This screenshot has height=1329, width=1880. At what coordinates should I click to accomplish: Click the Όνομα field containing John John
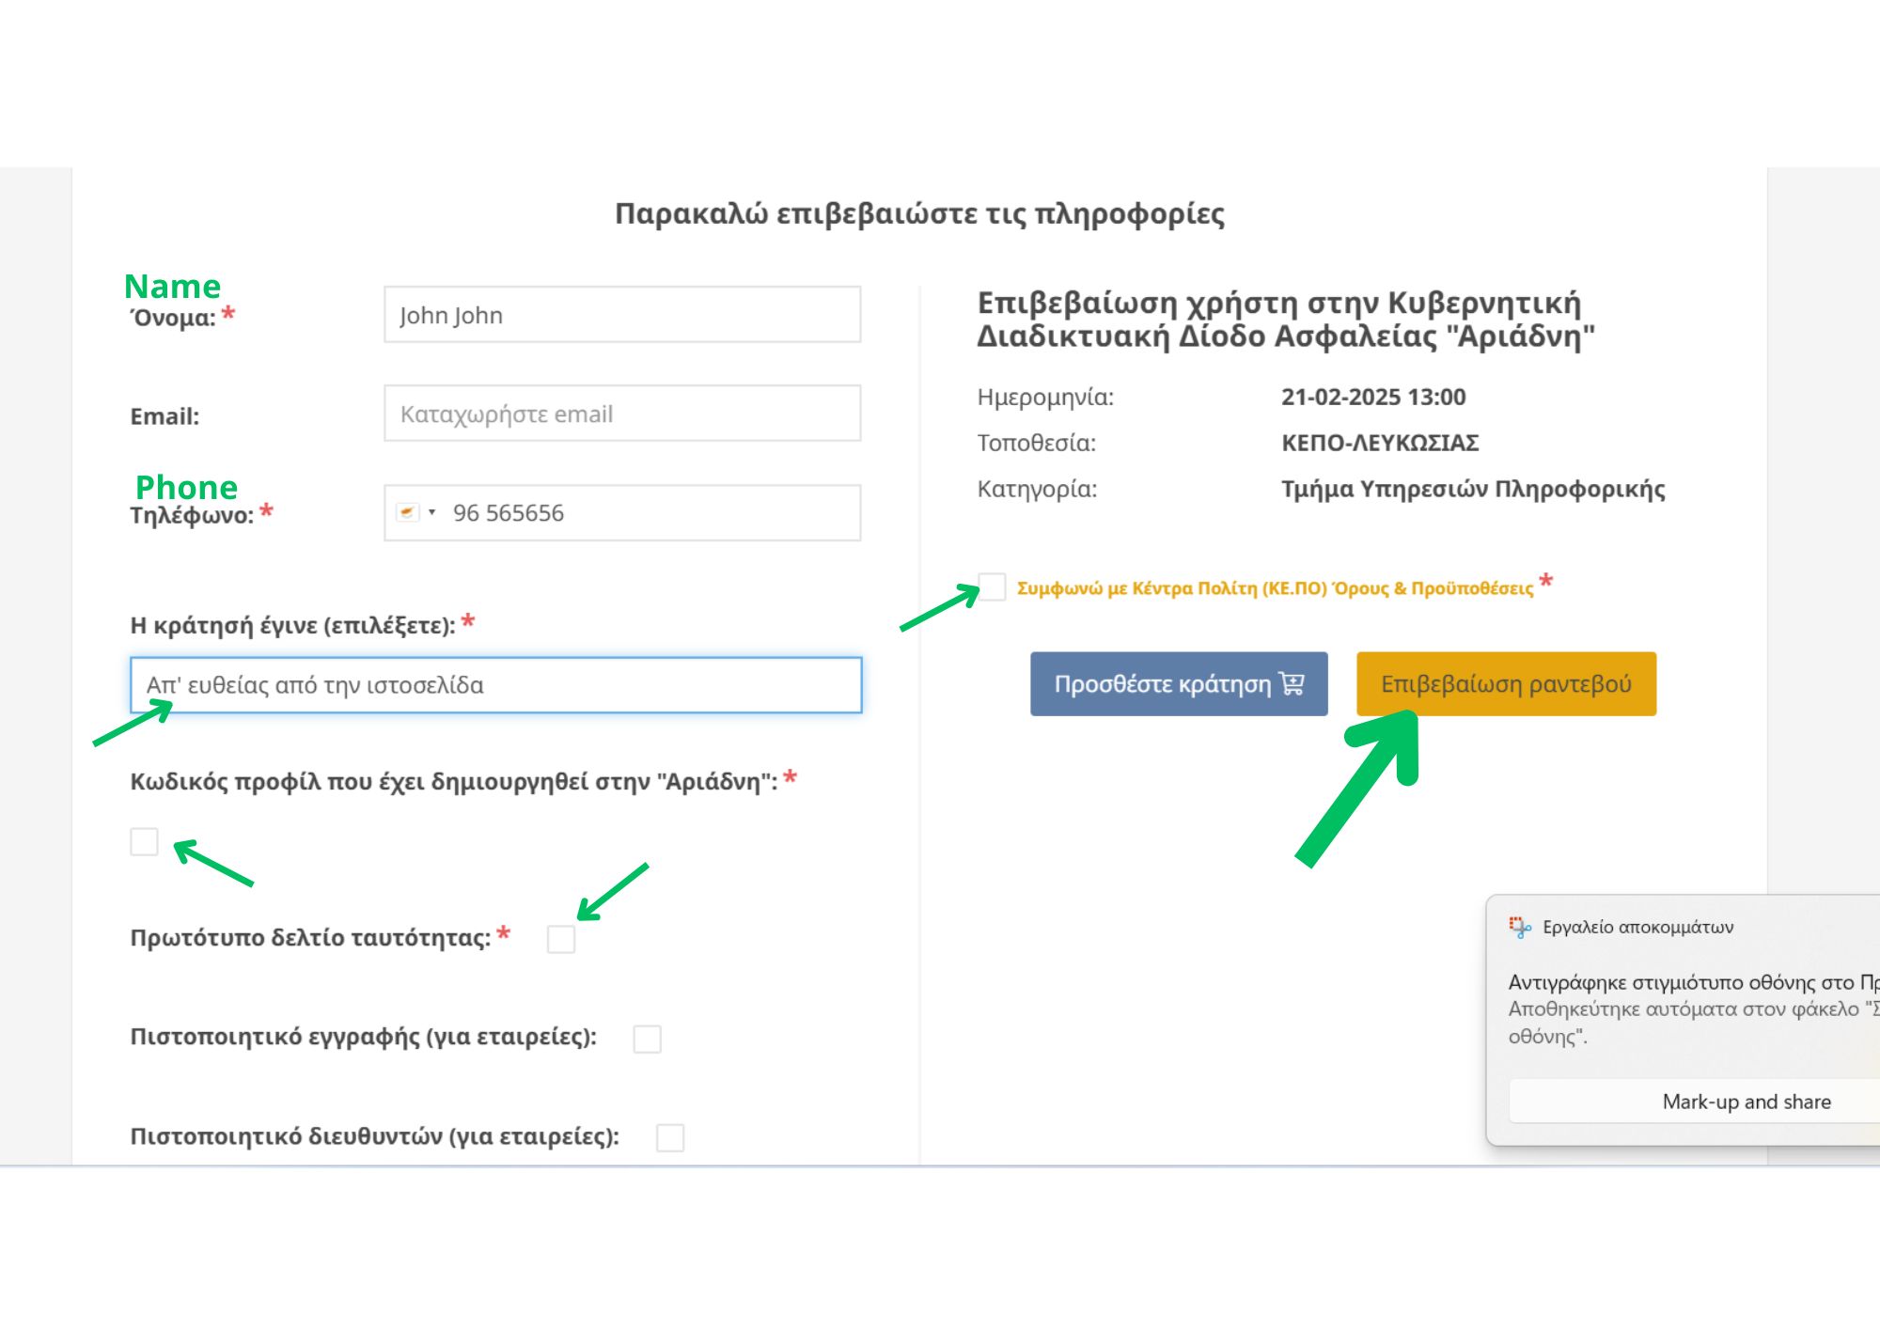pos(621,315)
